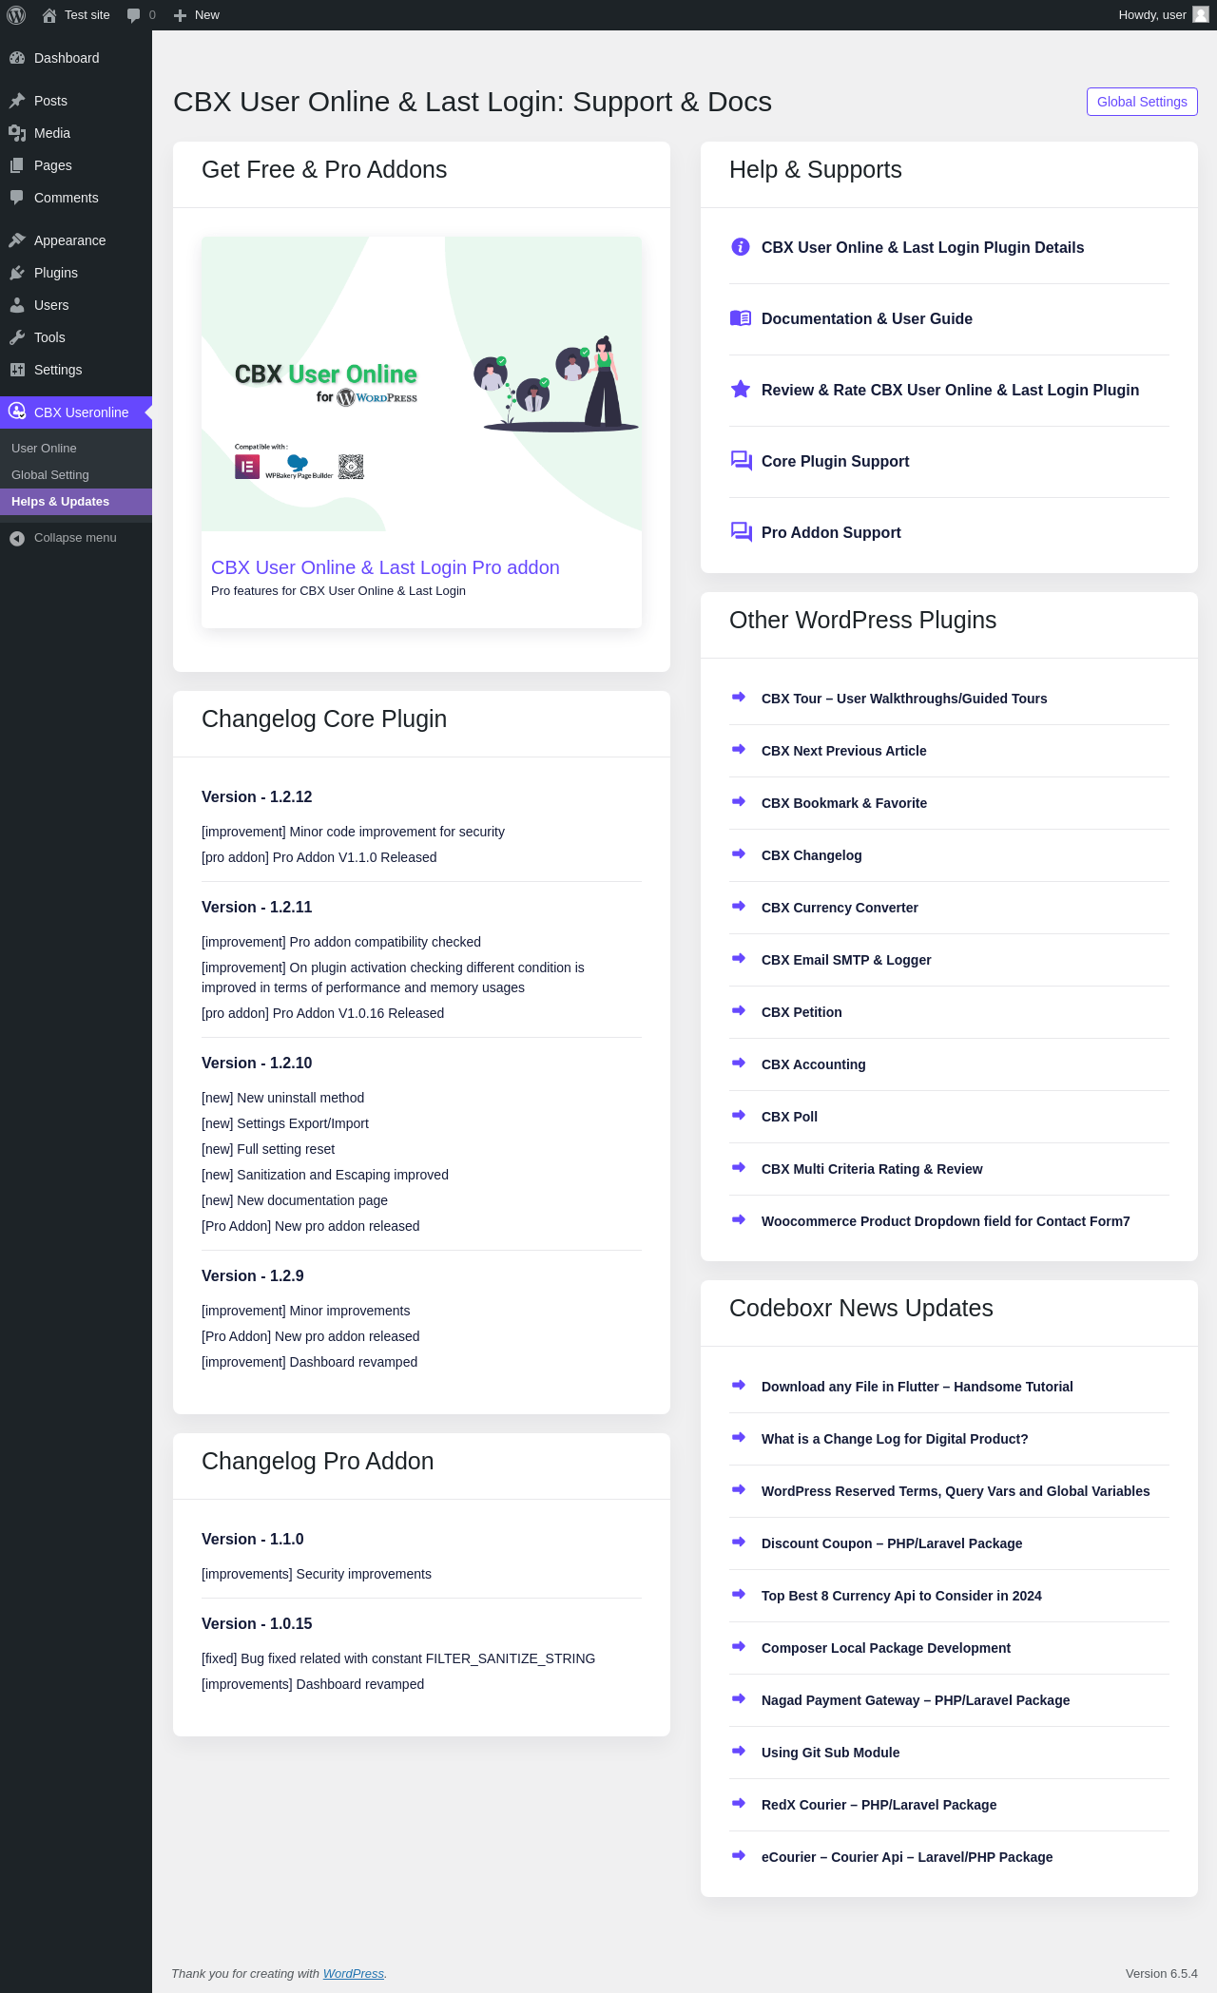Open the Global Setting submenu item
The width and height of the screenshot is (1217, 1993).
[x=76, y=475]
